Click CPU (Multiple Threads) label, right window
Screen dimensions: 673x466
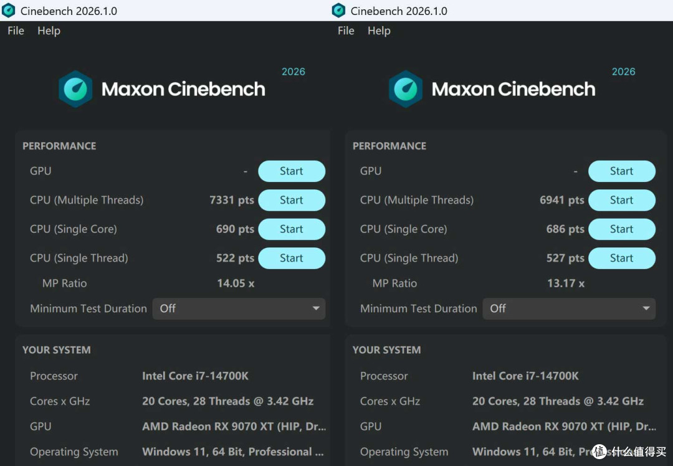417,201
